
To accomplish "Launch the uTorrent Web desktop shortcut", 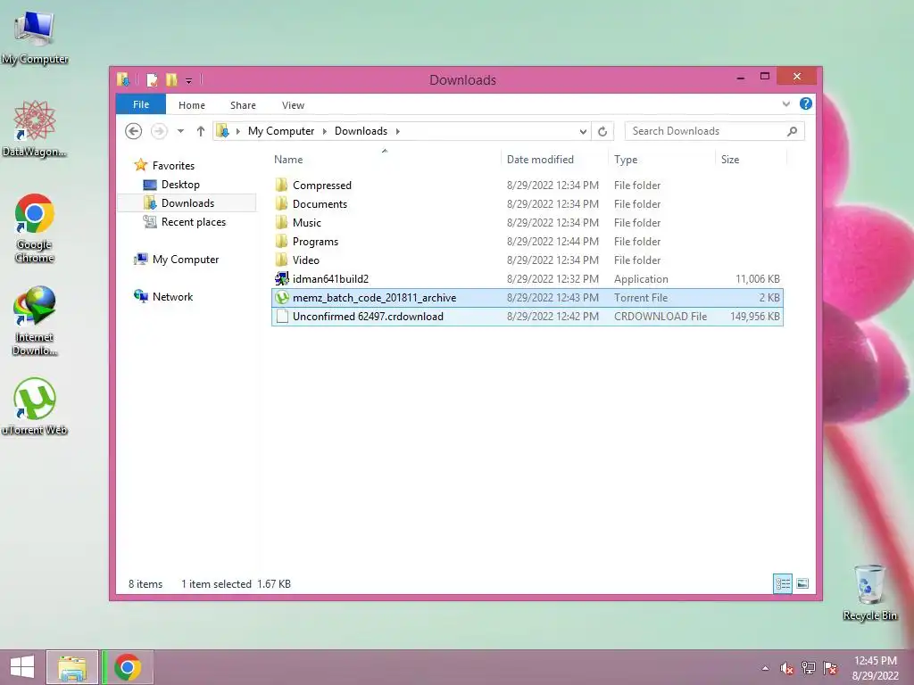I will (x=35, y=406).
